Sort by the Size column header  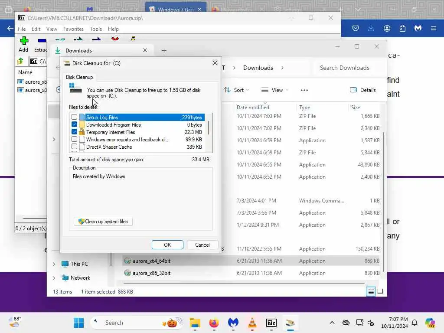coord(356,108)
